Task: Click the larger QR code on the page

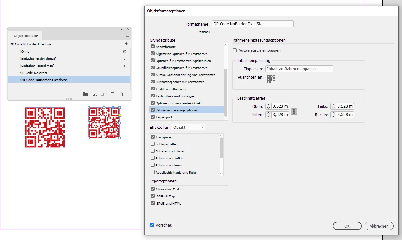Action: (x=45, y=128)
